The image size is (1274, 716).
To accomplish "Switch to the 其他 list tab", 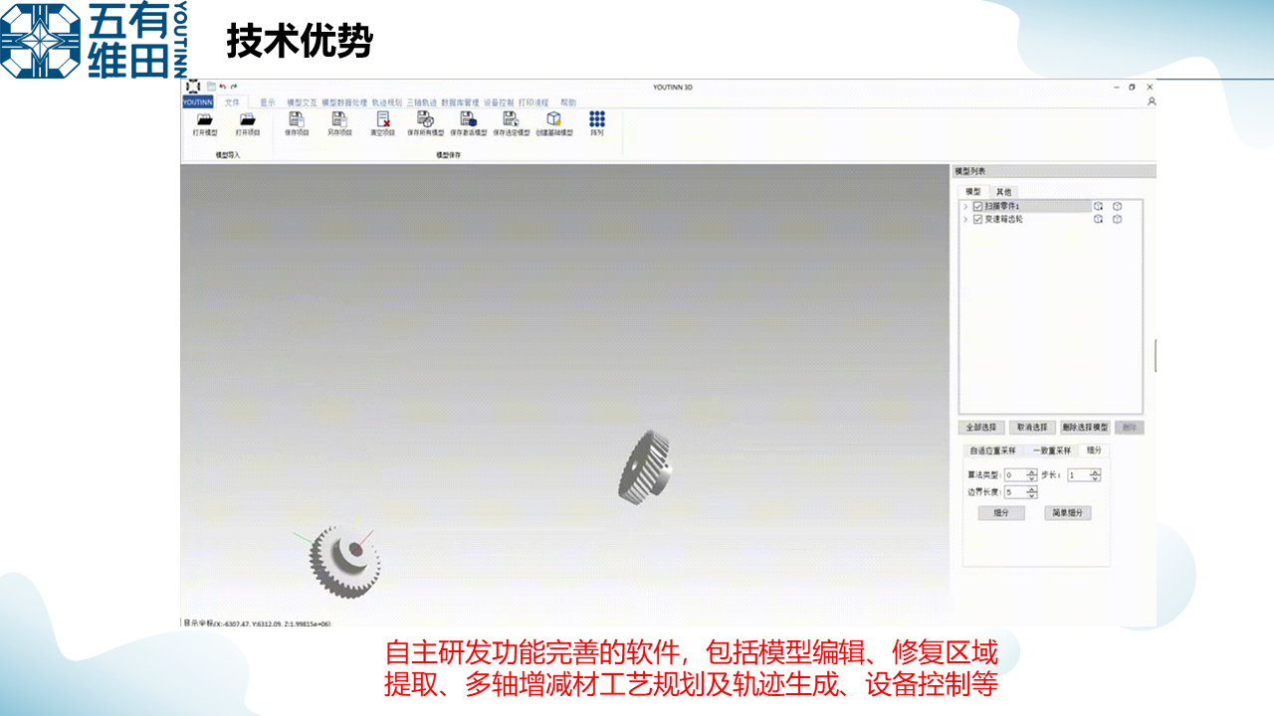I will tap(1003, 192).
